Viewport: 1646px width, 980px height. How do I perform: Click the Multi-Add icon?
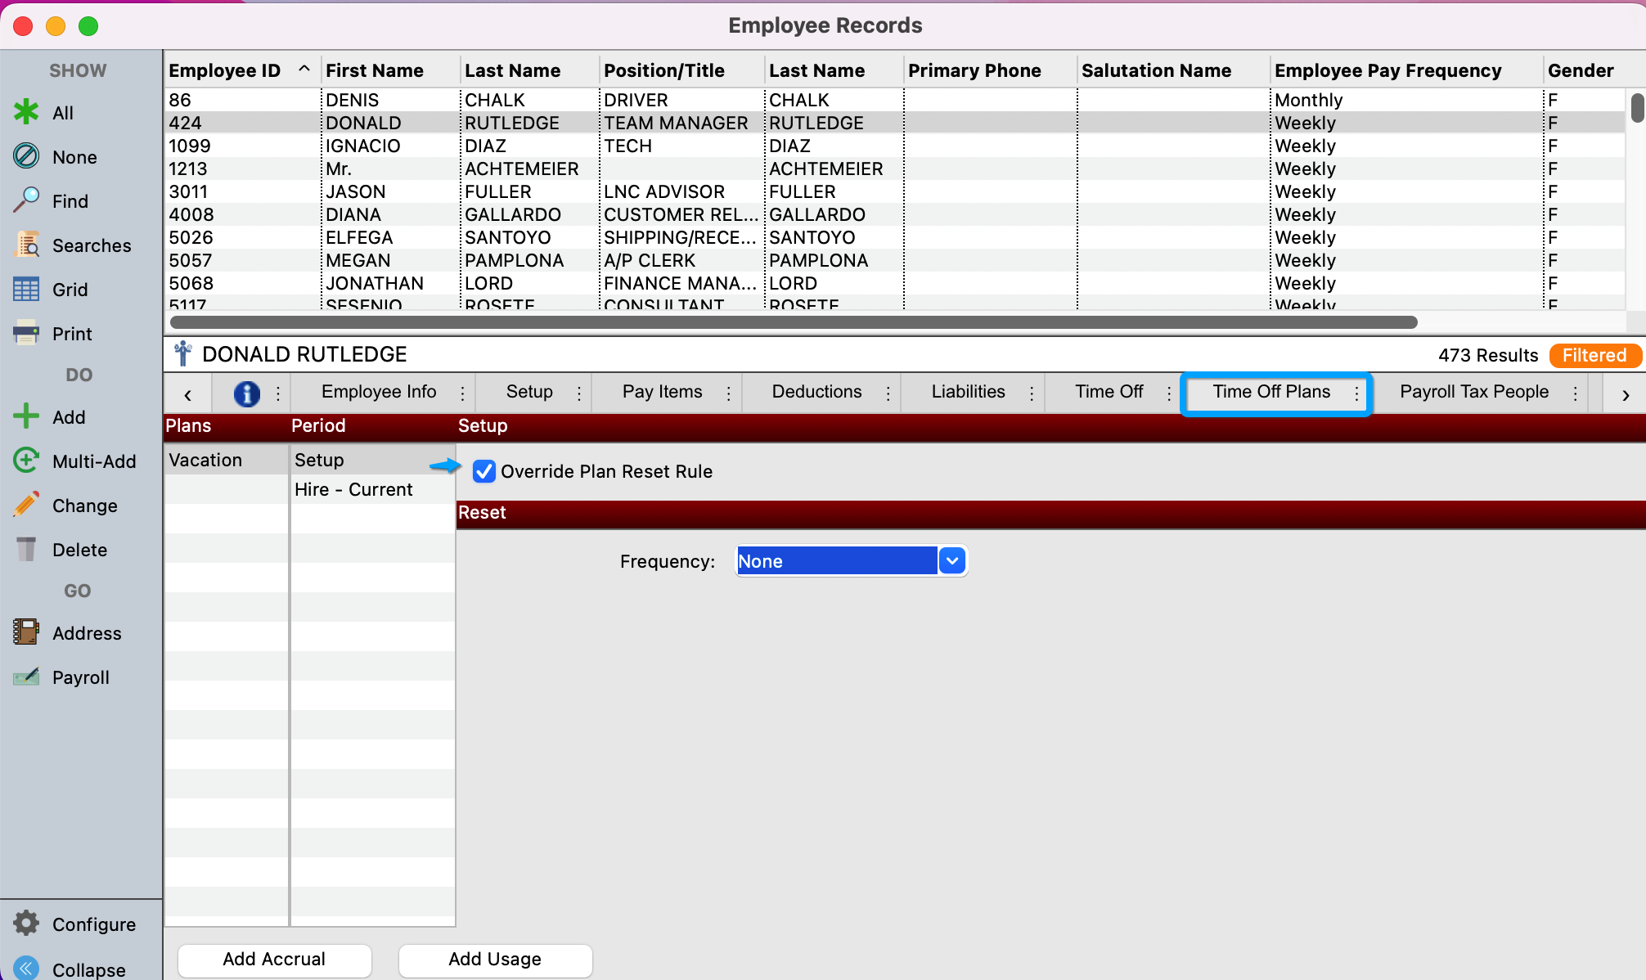26,461
